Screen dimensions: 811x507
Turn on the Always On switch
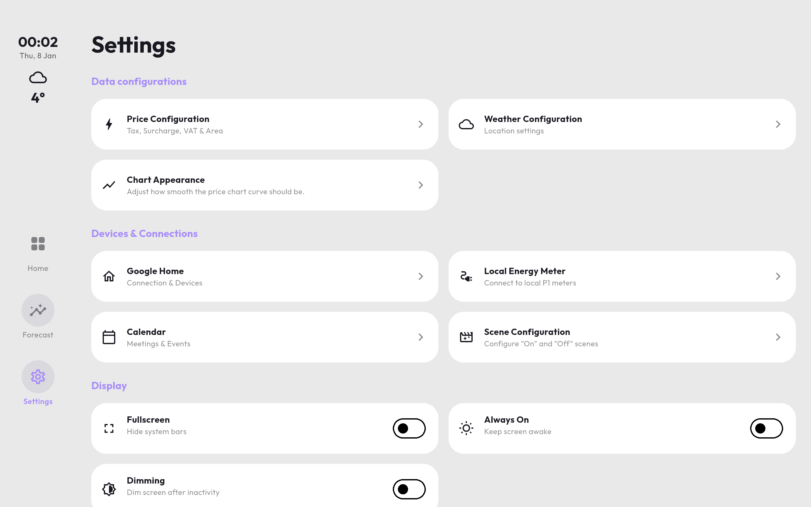[x=766, y=428]
